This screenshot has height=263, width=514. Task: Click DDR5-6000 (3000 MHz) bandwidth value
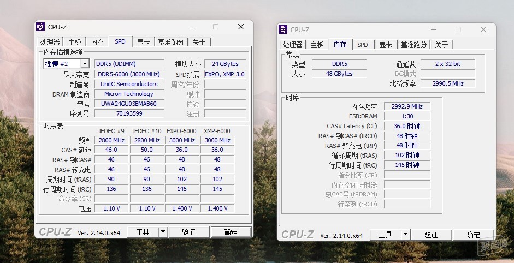click(129, 74)
